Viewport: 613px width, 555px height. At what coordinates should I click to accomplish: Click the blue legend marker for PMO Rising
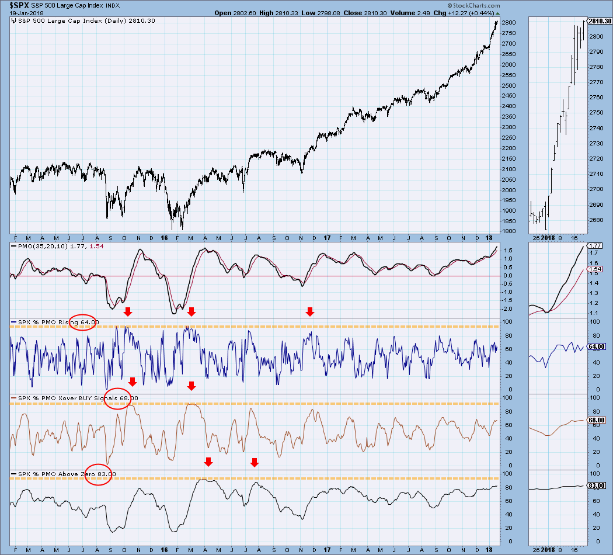pyautogui.click(x=14, y=322)
